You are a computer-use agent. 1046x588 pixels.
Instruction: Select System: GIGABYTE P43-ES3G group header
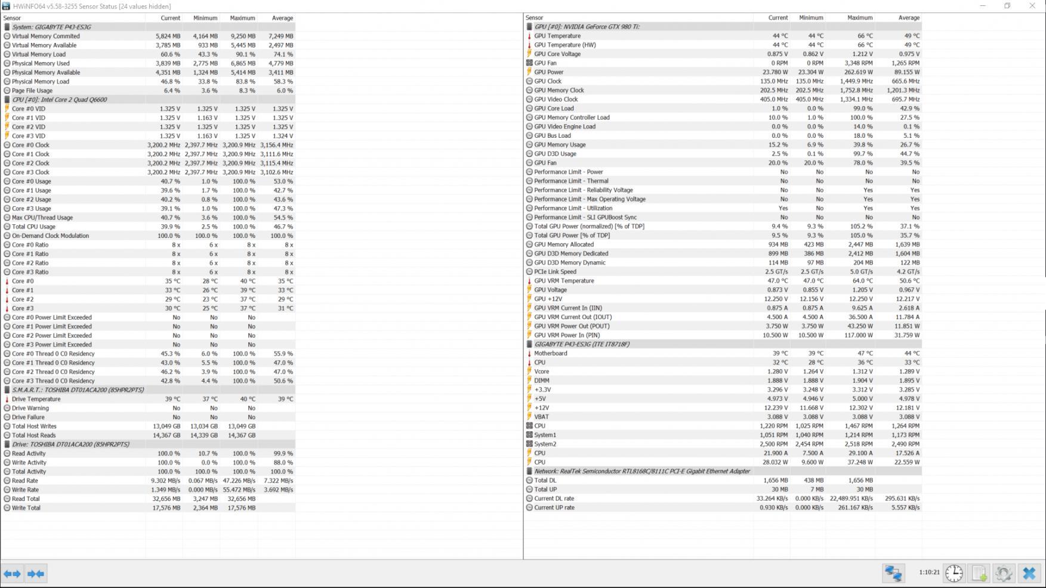(148, 27)
